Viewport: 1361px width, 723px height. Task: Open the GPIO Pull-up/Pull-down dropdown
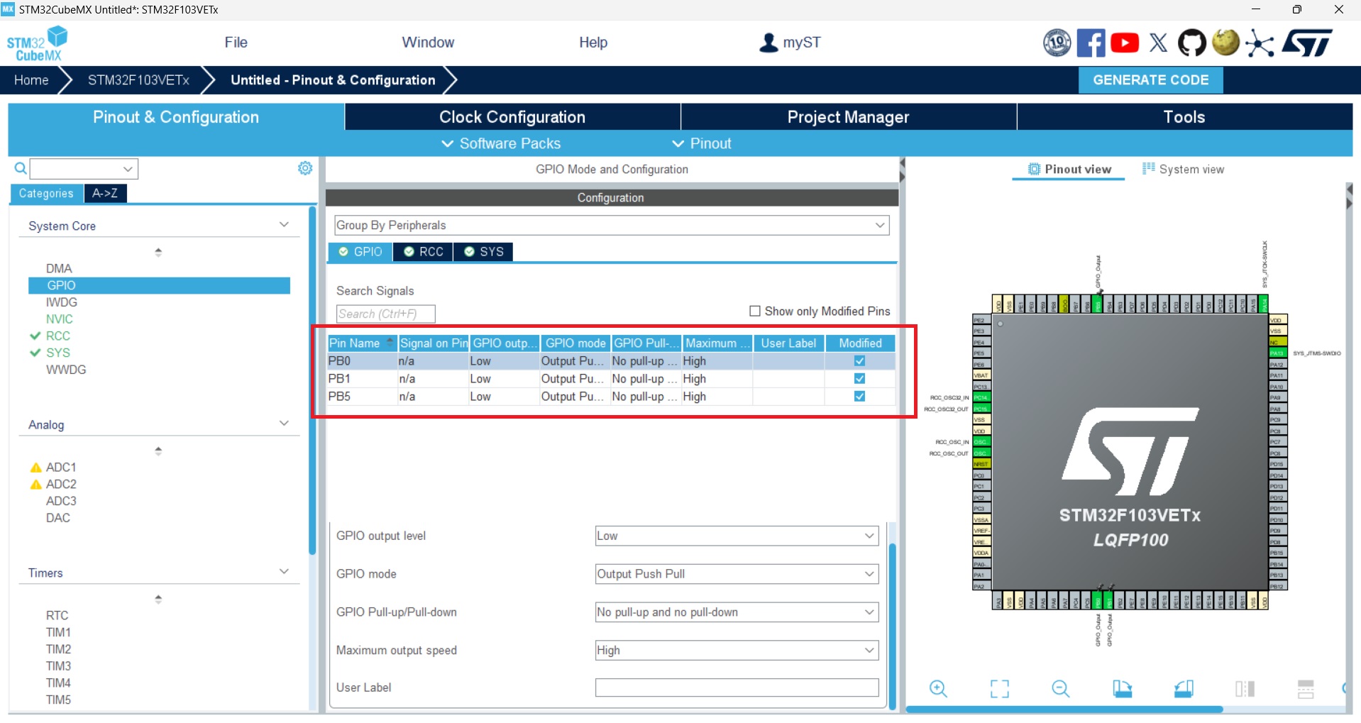click(737, 612)
